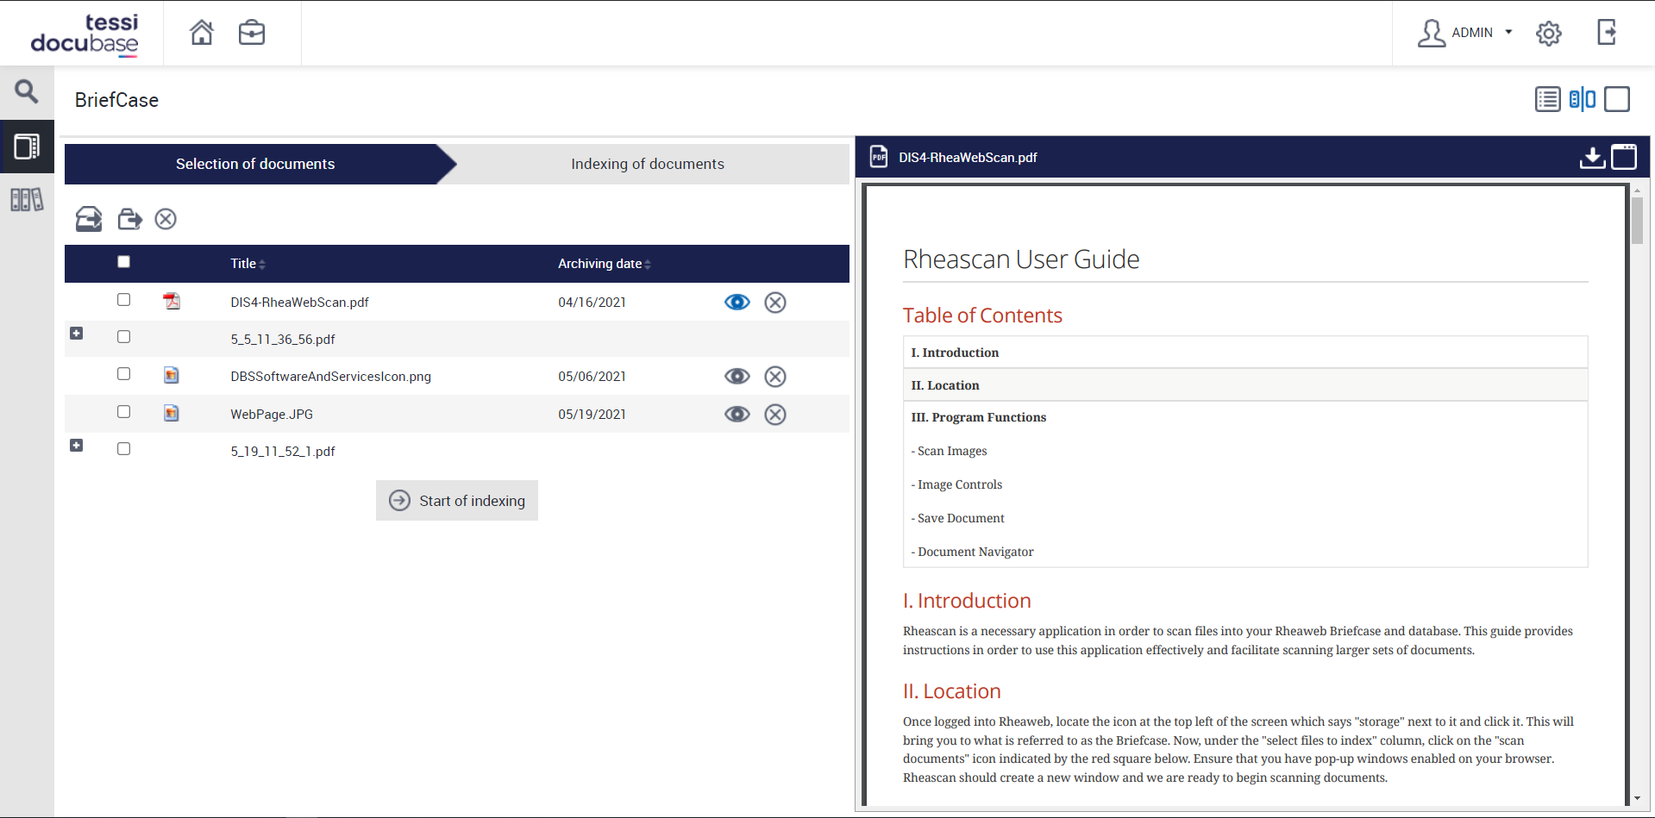Open DIS4-RheaWebScan.pdf in a new window
The width and height of the screenshot is (1655, 818).
coord(1625,157)
